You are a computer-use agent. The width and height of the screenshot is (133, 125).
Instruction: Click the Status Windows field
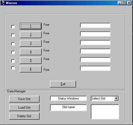tap(68, 98)
